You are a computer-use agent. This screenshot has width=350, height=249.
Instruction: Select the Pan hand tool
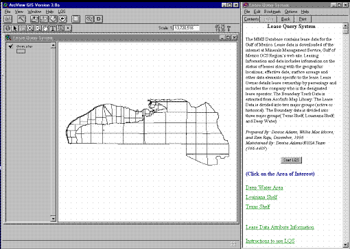(45, 28)
